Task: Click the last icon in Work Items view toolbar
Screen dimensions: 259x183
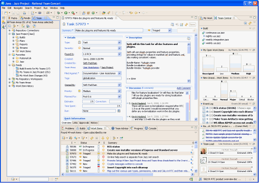Action: 122,138
